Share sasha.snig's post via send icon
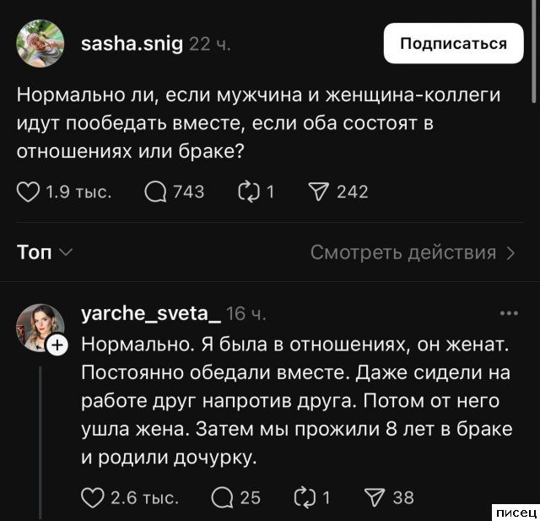The height and width of the screenshot is (521, 540). pos(319,193)
